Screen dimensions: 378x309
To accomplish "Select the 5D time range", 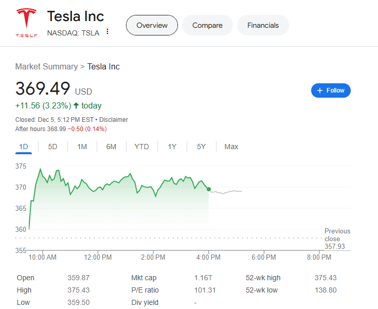I will pyautogui.click(x=52, y=147).
